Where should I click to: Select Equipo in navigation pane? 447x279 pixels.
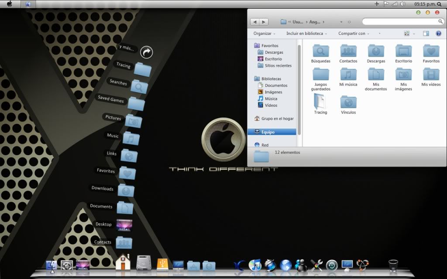[272, 132]
